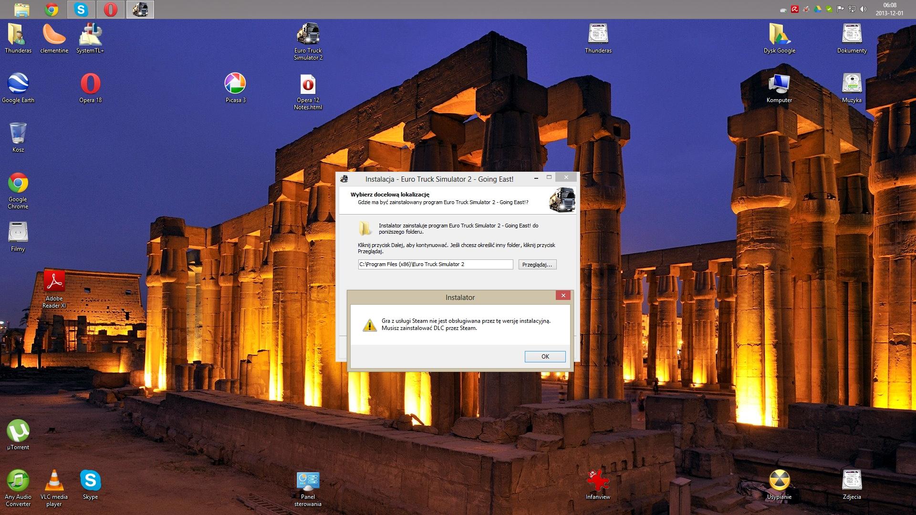The width and height of the screenshot is (916, 515).
Task: Select the Muzyka desktop icon
Action: (x=852, y=88)
